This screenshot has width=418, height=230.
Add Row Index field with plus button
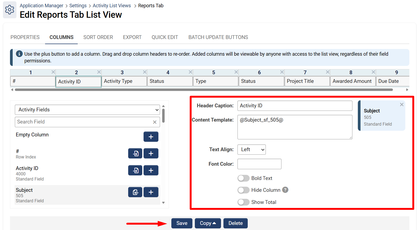click(151, 153)
